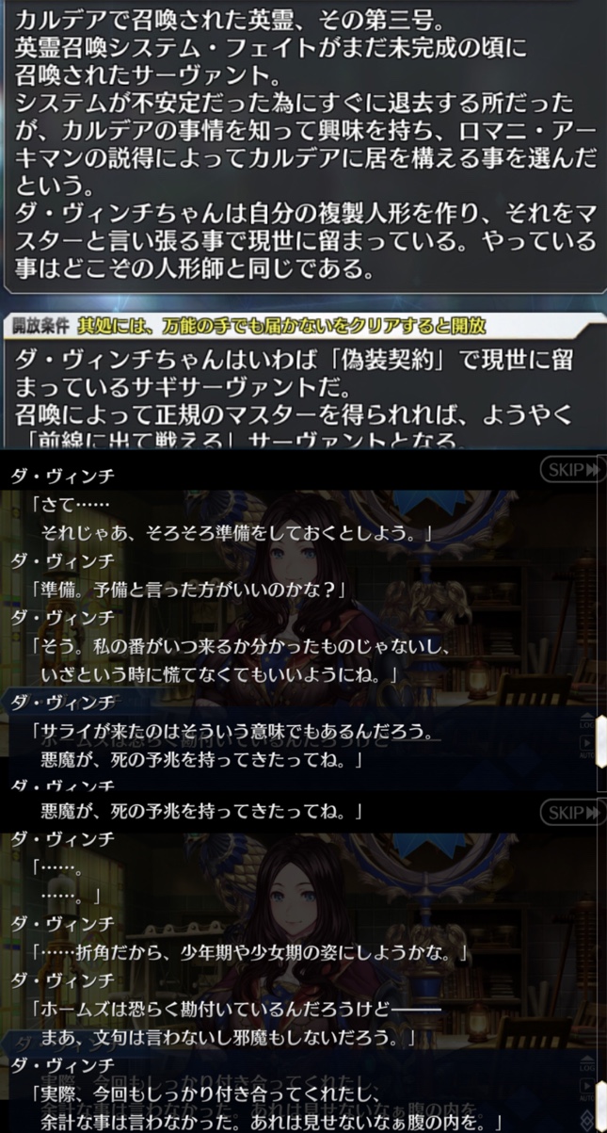Tap the line 「そう。私の番がいつ来るか」

tap(241, 660)
